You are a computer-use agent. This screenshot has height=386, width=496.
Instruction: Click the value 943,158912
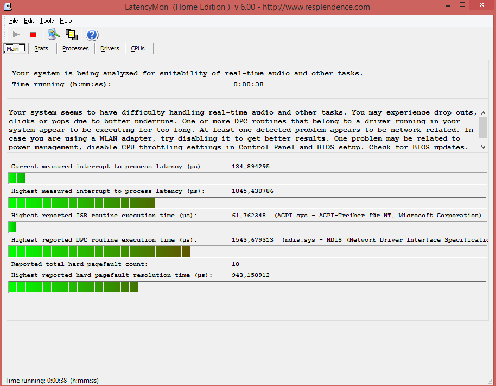point(251,275)
